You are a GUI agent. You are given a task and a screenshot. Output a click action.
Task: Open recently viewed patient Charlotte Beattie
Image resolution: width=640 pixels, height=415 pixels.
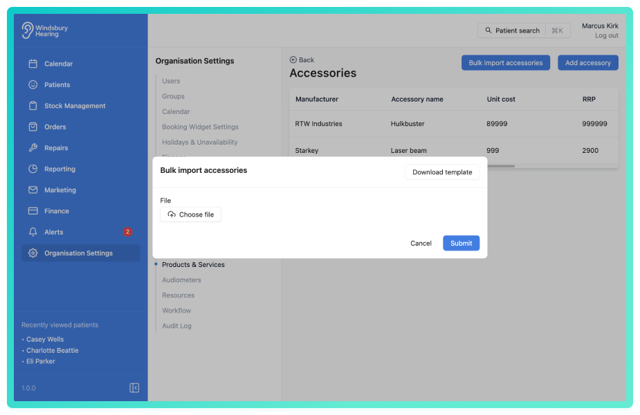(x=53, y=350)
